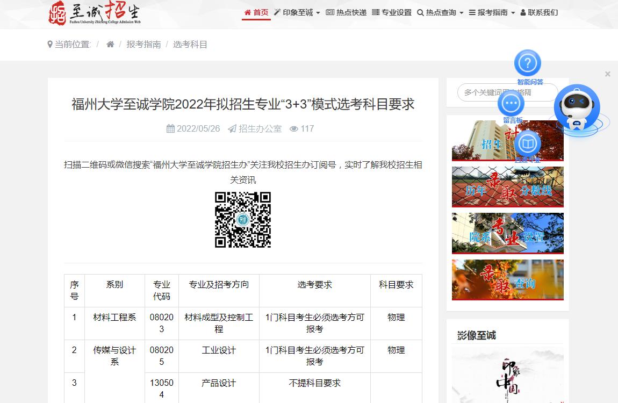This screenshot has width=618, height=403.
Task: Open the 院系专业设置 banner
Action: click(x=508, y=233)
